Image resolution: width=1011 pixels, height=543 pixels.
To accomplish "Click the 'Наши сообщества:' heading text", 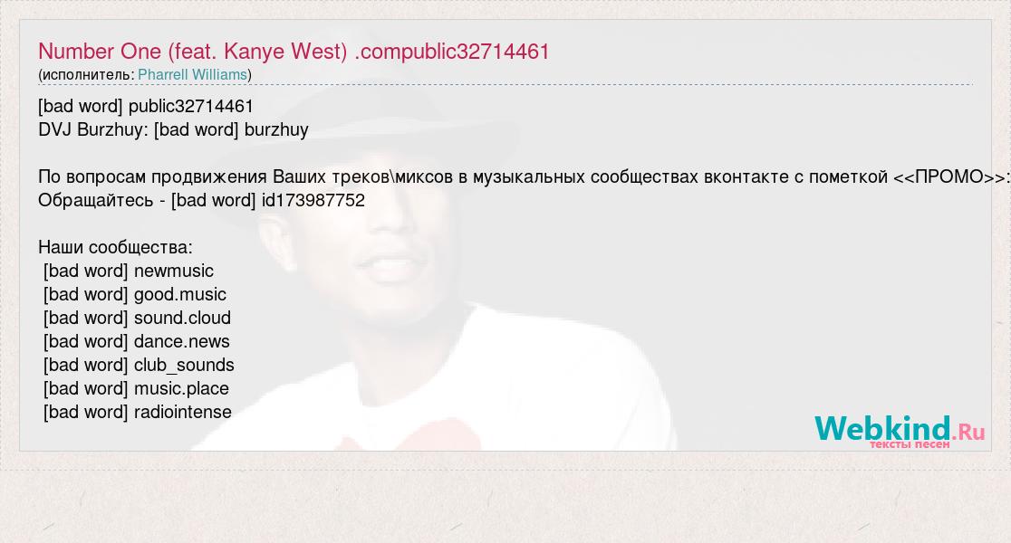I will [115, 247].
